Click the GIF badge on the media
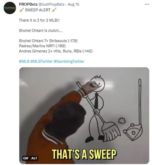 tap(26, 158)
